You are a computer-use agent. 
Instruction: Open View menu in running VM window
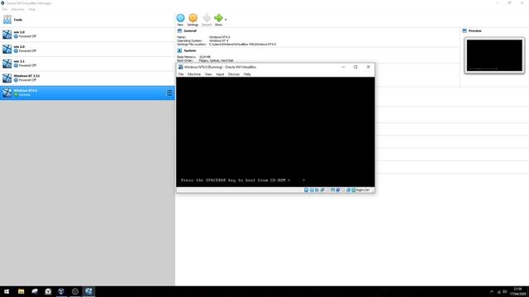pyautogui.click(x=208, y=74)
